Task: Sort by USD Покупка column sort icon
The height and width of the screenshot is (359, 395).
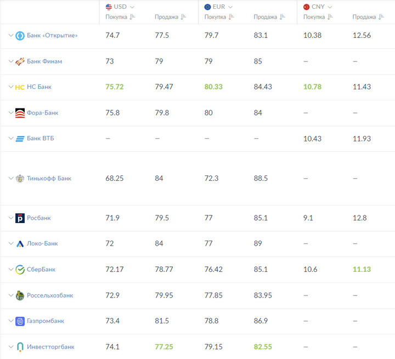Action: coord(133,17)
